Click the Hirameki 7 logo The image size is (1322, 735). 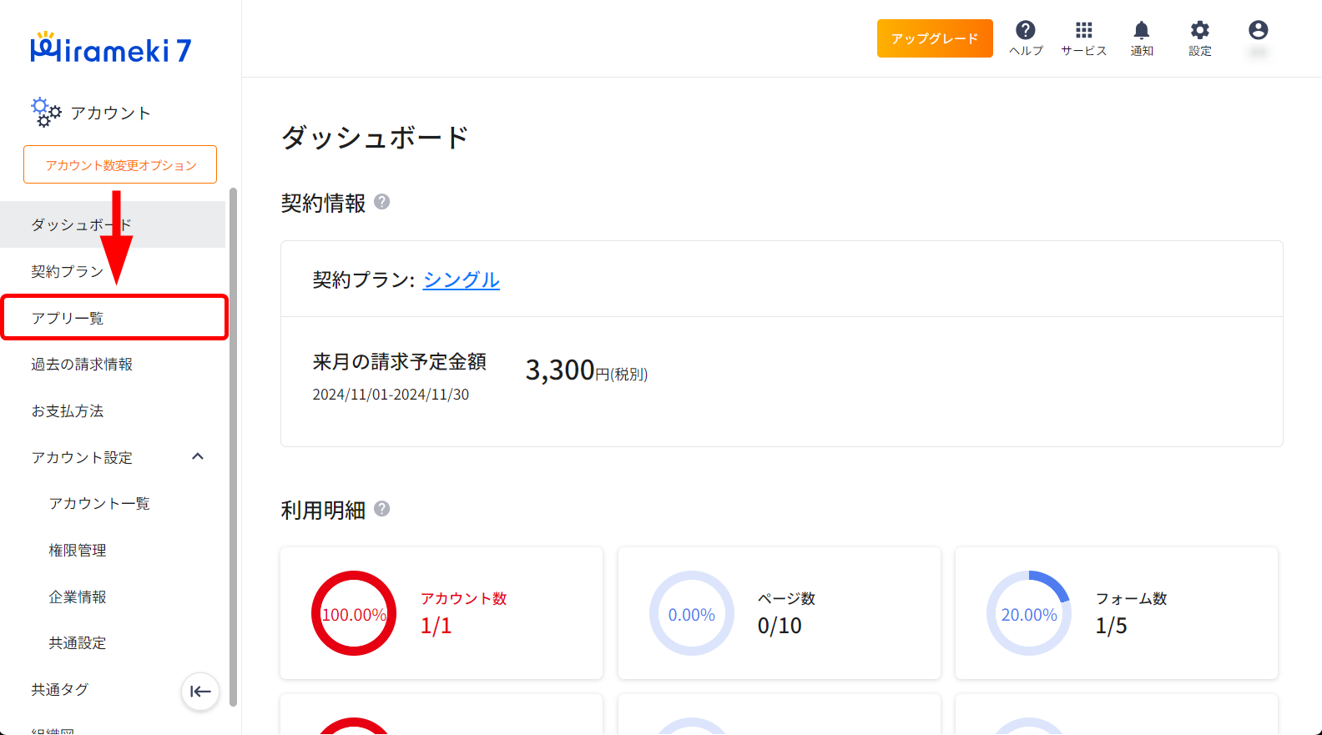(x=111, y=49)
